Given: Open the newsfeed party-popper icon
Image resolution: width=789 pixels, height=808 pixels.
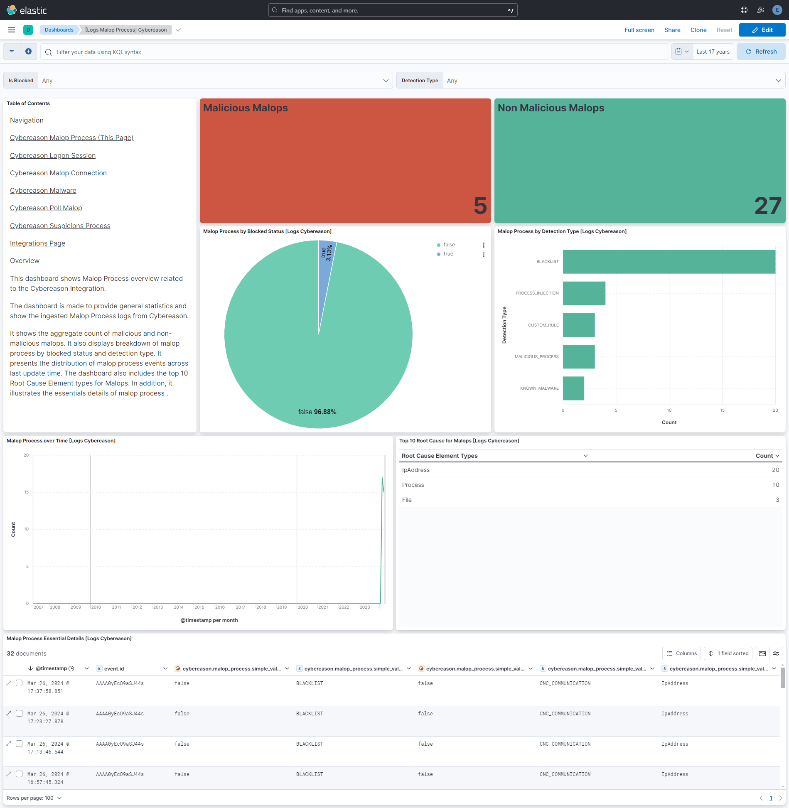Looking at the screenshot, I should point(760,10).
